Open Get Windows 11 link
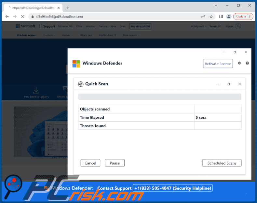 pyautogui.click(x=107, y=35)
